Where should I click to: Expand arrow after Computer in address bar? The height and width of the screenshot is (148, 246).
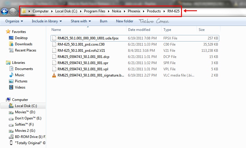point(52,11)
